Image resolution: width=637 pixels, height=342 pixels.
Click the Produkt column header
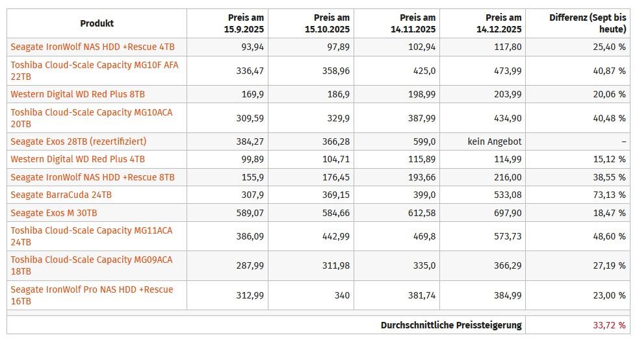click(97, 23)
